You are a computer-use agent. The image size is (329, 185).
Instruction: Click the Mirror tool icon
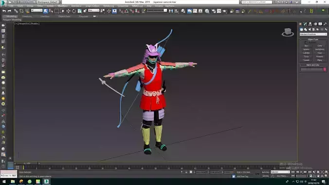tap(171, 11)
